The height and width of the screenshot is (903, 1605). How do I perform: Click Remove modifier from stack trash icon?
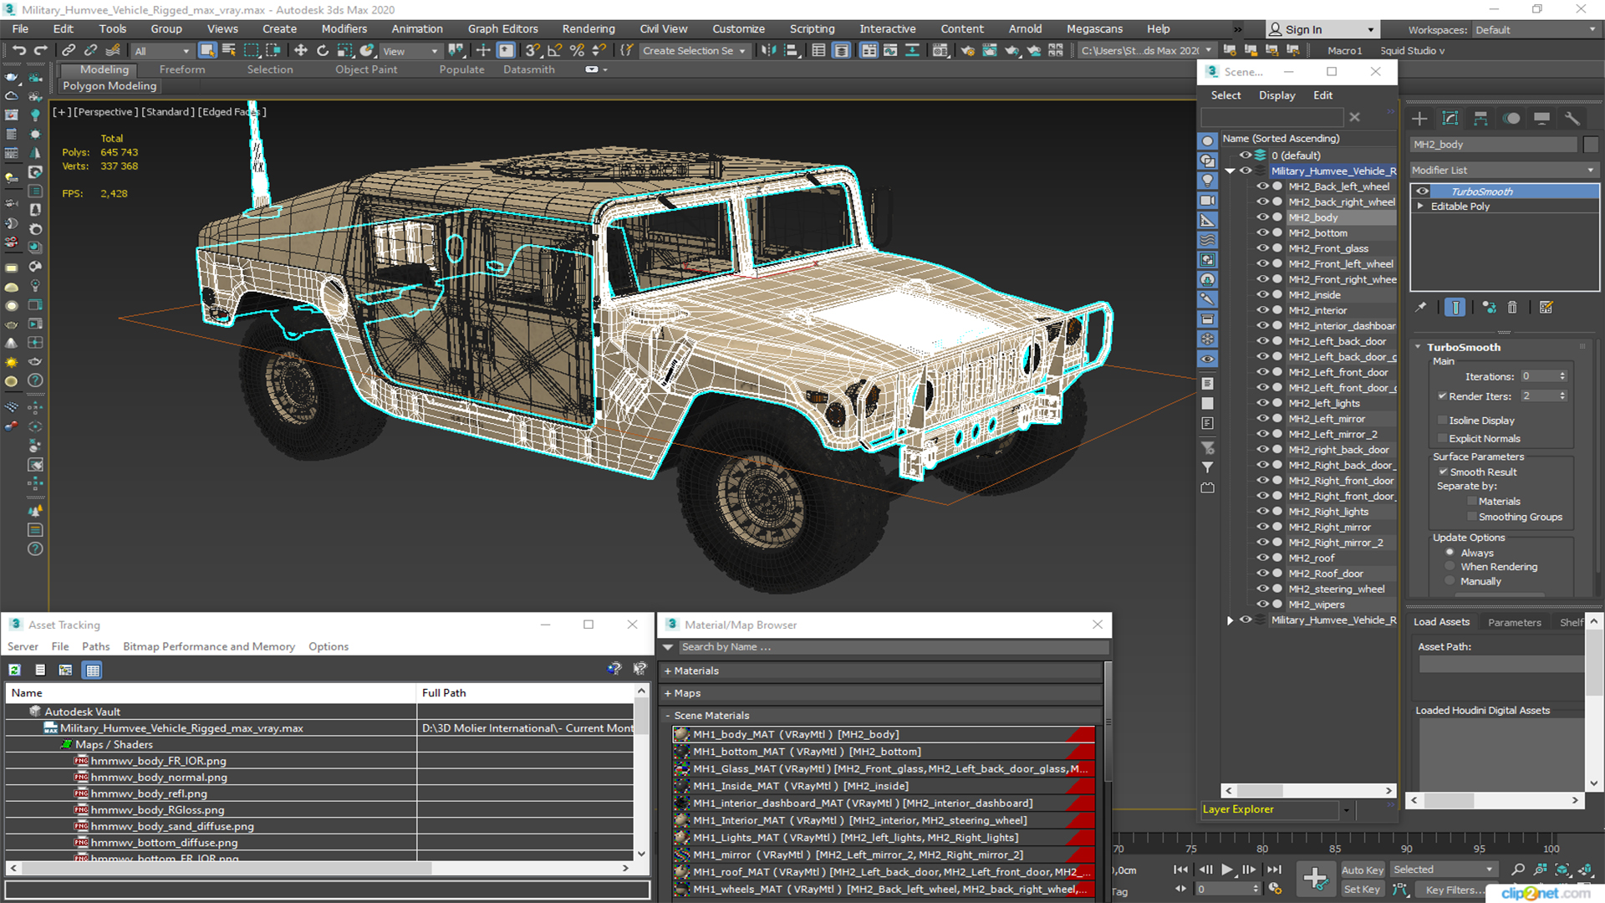[1512, 308]
